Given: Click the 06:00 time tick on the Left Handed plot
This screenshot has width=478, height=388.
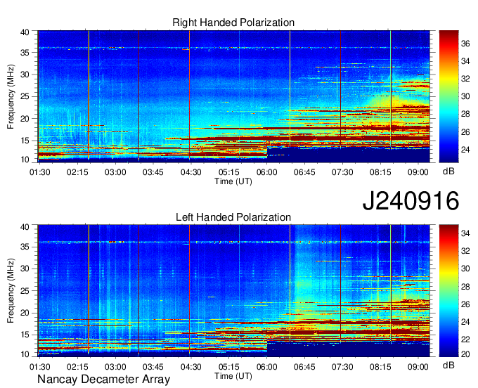Looking at the screenshot, I should click(266, 367).
